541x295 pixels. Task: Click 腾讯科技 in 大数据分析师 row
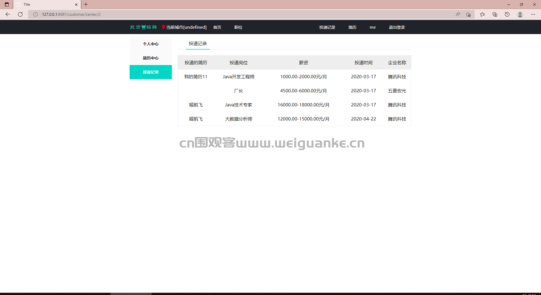tap(397, 119)
